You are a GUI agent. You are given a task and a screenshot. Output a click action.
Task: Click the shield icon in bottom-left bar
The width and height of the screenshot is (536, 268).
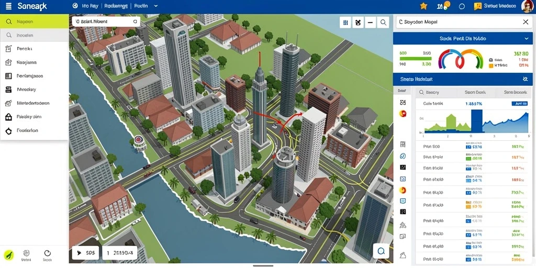coord(26,253)
